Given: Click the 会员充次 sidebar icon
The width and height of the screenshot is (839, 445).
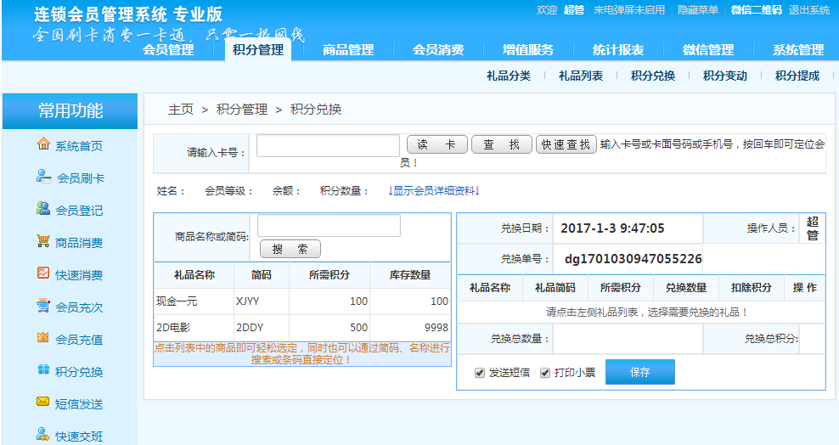Looking at the screenshot, I should 43,306.
